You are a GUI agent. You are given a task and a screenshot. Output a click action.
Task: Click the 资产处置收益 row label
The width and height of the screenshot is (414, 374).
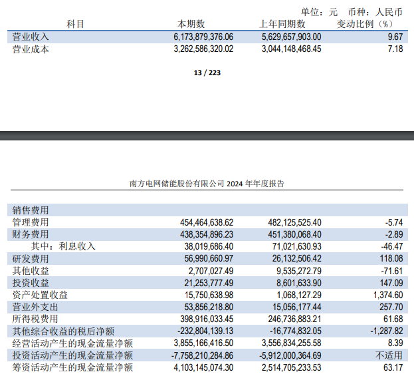coord(40,295)
